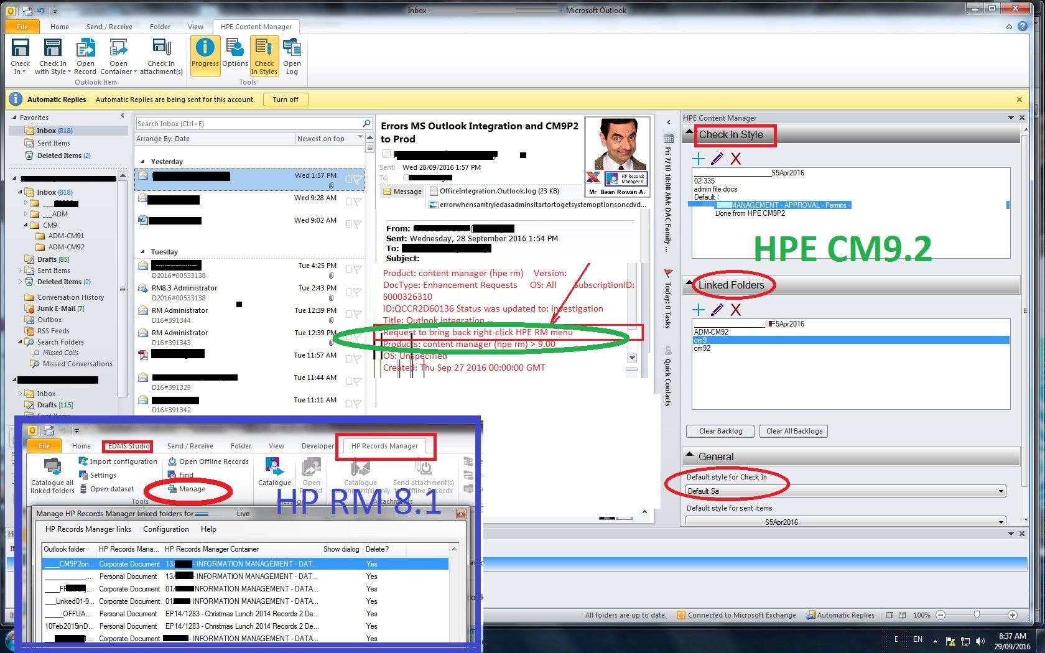1045x653 pixels.
Task: Toggle the Progress tool button
Action: 205,55
